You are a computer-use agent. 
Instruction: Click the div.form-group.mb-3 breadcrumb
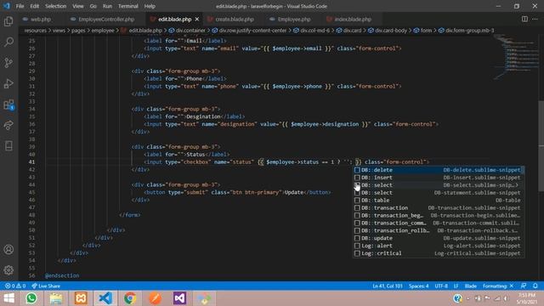(x=467, y=31)
